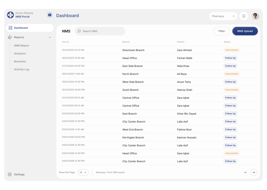The width and height of the screenshot is (267, 190).
Task: Open Activity Log from sidebar
Action: pyautogui.click(x=22, y=69)
